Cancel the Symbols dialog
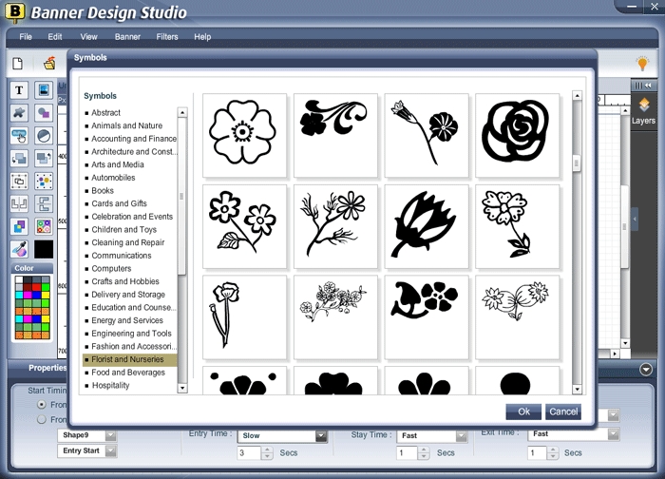665x479 pixels. pyautogui.click(x=562, y=412)
